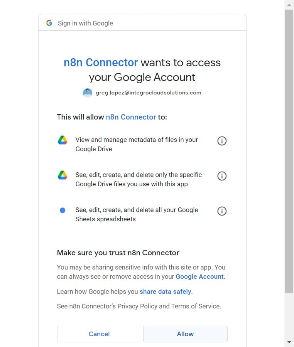The width and height of the screenshot is (294, 347).
Task: Click the Google Drive icon beside metadata permission
Action: click(x=63, y=140)
